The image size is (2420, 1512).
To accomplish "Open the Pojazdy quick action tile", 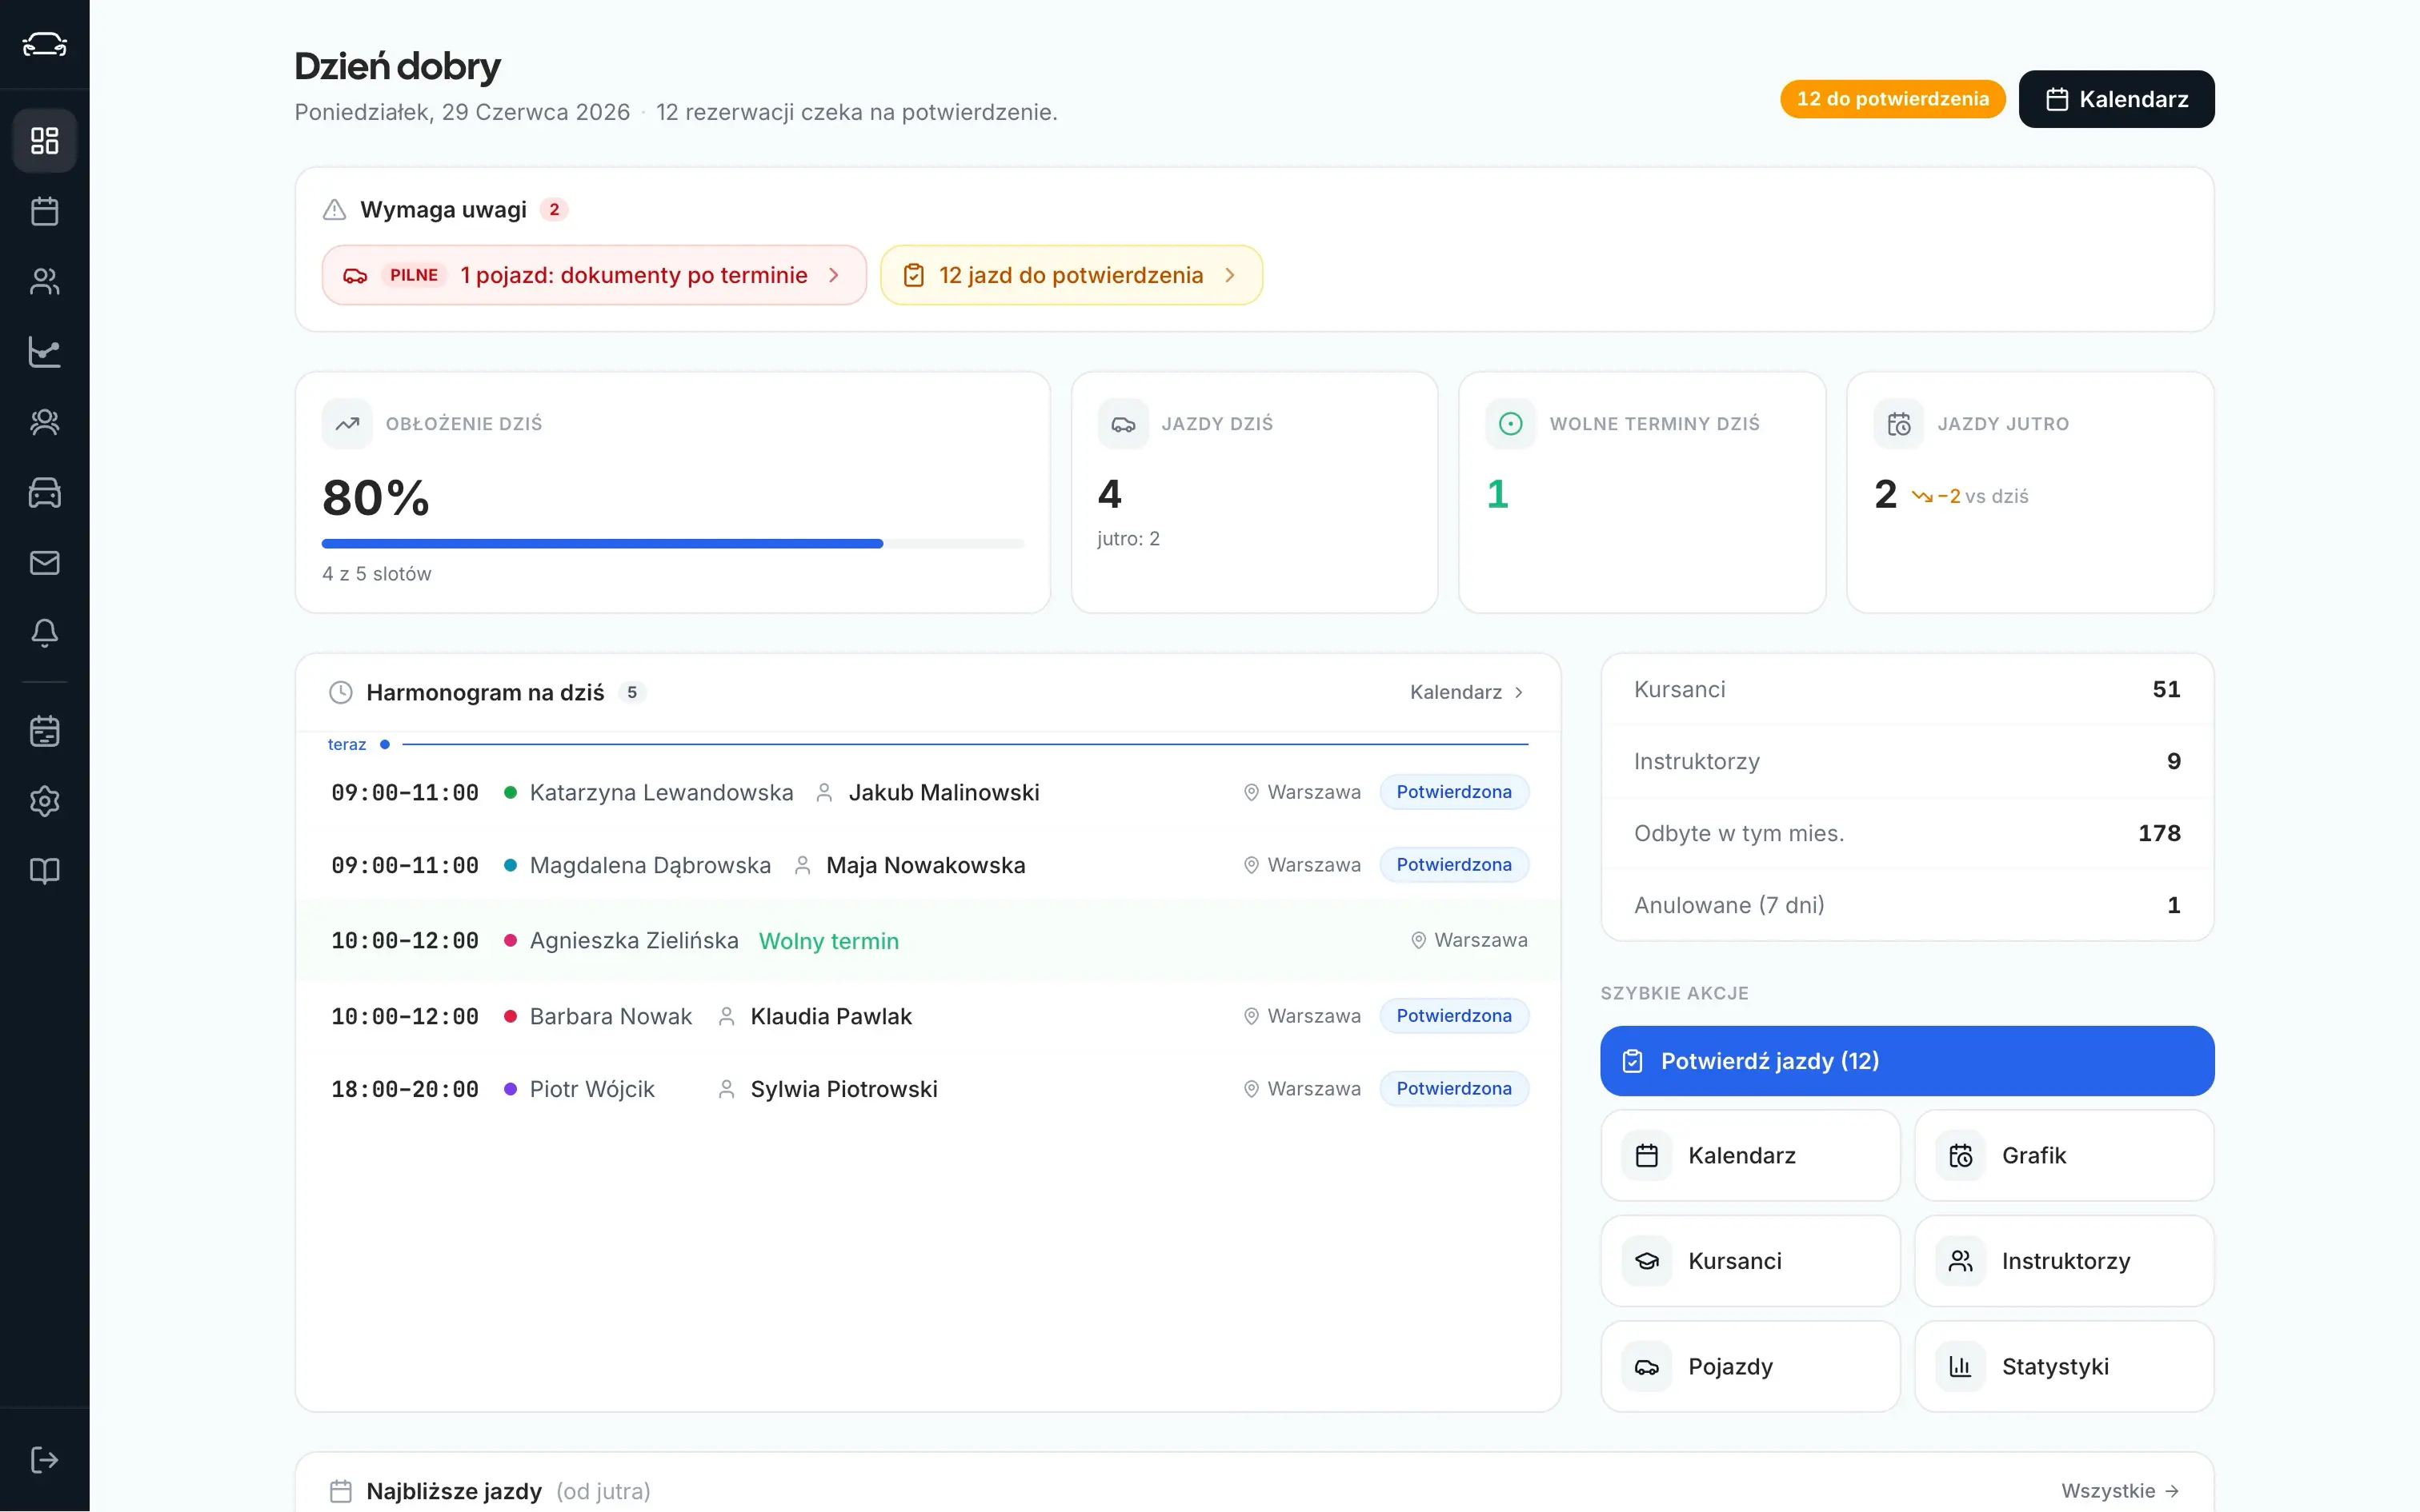I will (x=1749, y=1367).
